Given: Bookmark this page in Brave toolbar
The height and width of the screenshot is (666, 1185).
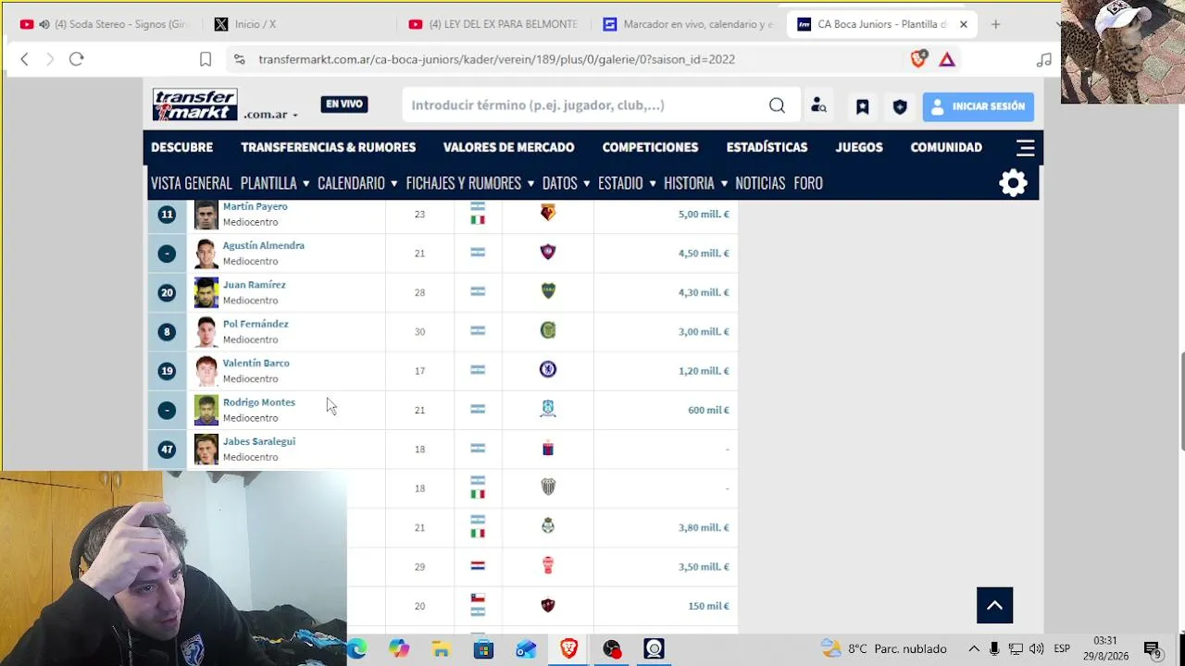Looking at the screenshot, I should (x=206, y=59).
